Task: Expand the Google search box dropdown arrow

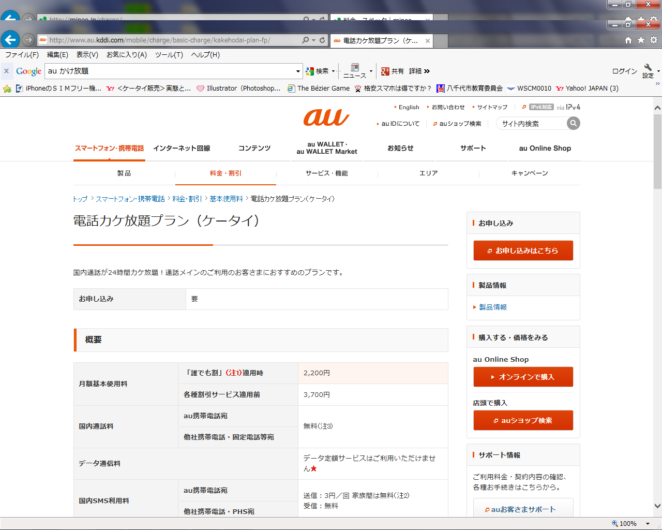Action: pos(298,71)
